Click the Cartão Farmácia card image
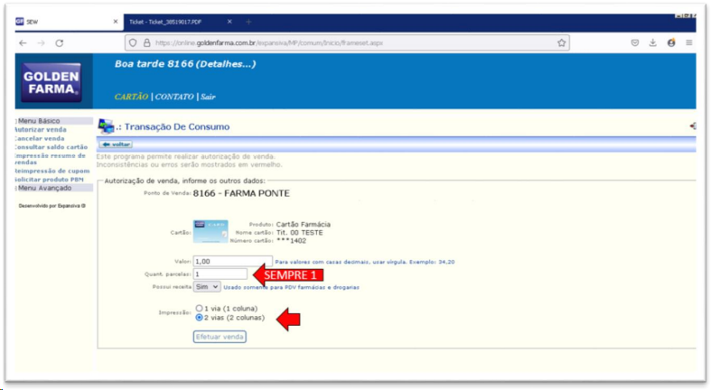Screen dimensions: 711x390 pyautogui.click(x=210, y=231)
